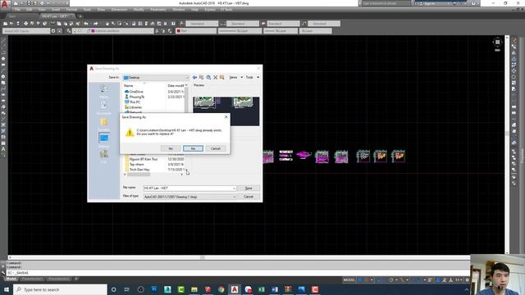Click the drawing preview thumbnail in Save dialog
This screenshot has height=295, width=525.
pyautogui.click(x=226, y=111)
